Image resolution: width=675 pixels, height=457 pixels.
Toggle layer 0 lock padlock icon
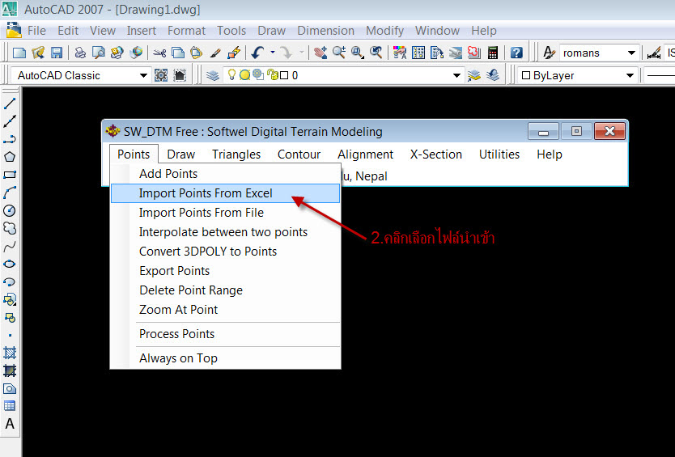[x=273, y=75]
